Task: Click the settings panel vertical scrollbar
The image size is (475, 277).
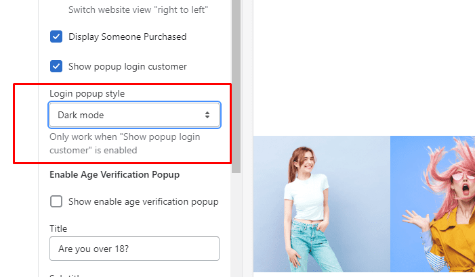Action: [236, 86]
